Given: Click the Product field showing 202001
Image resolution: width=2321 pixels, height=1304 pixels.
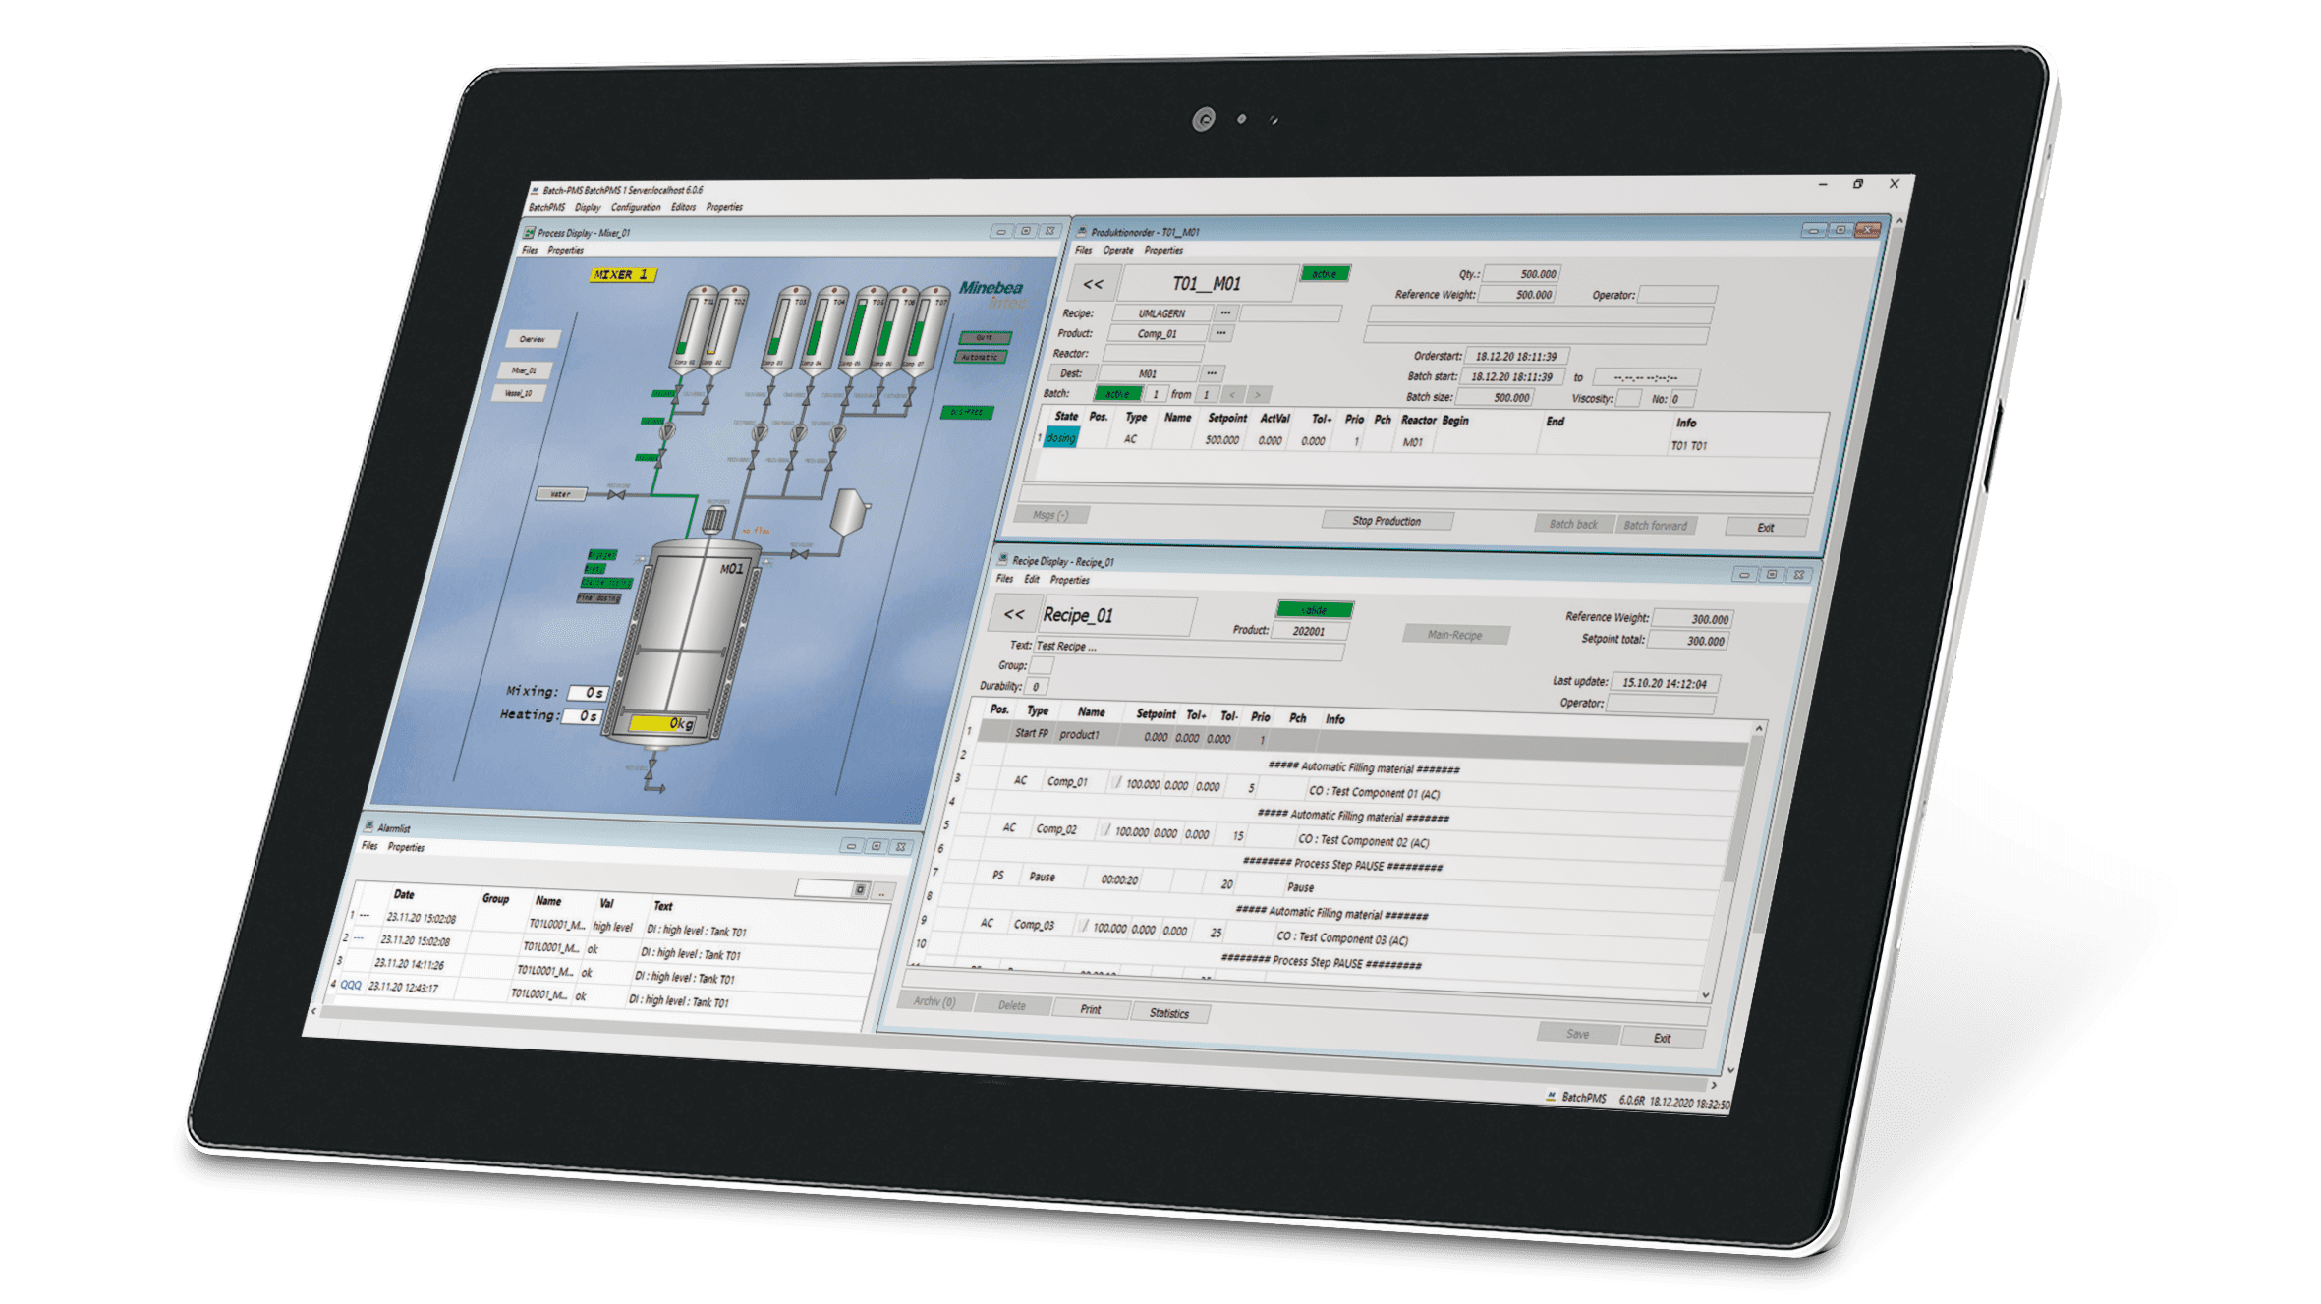Looking at the screenshot, I should 1309,632.
